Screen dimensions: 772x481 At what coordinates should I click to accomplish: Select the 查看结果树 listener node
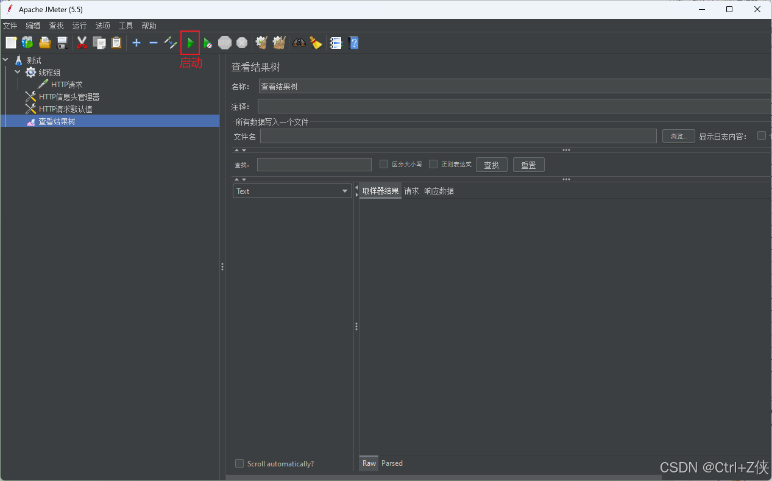(57, 121)
